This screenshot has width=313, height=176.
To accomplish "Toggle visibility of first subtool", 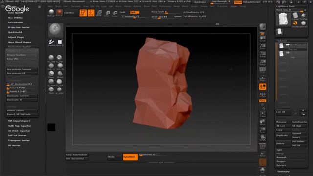I will [x=288, y=44].
